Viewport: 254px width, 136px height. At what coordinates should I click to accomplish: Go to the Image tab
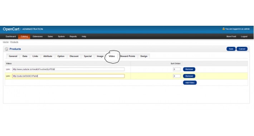[100, 56]
